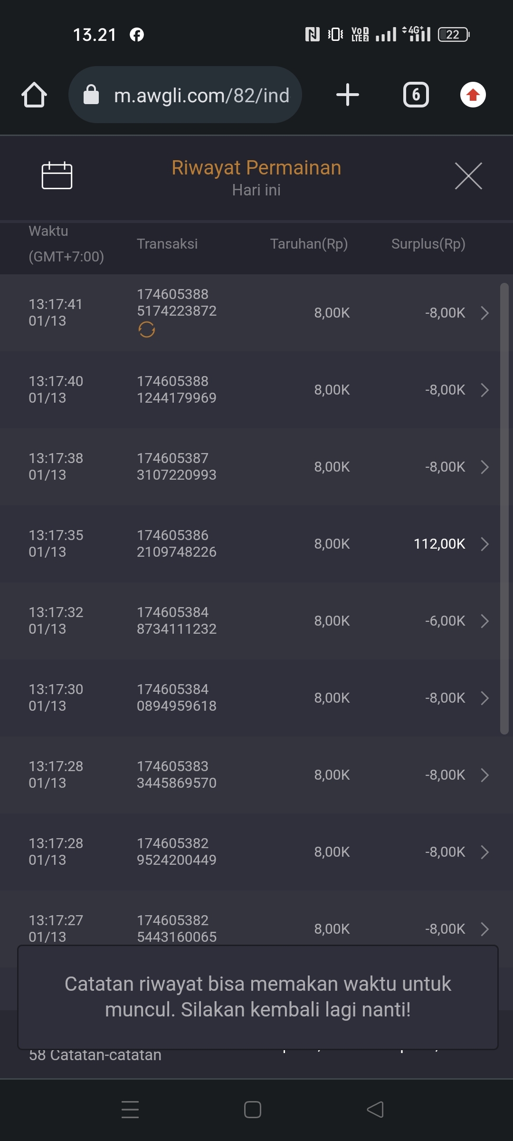Tap the red upload arrow browser icon
The image size is (513, 1141).
[473, 95]
